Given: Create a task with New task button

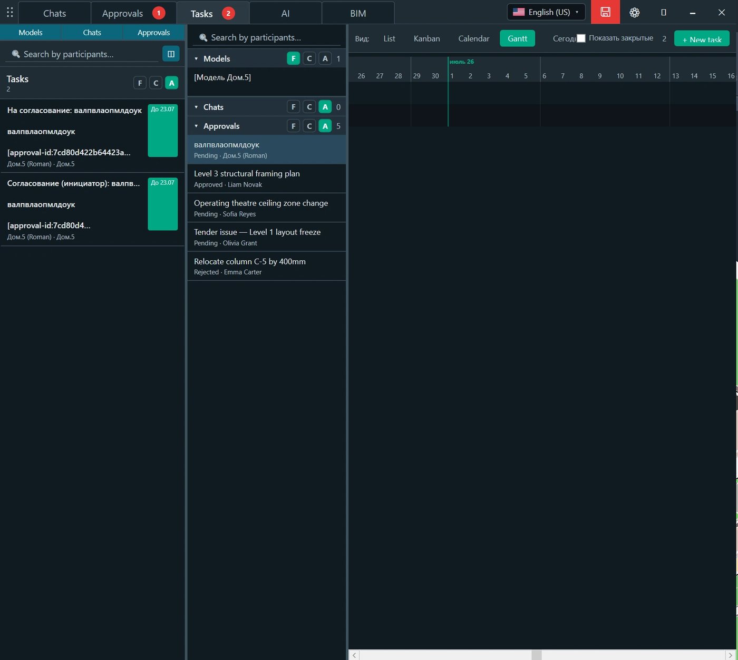Looking at the screenshot, I should coord(702,39).
